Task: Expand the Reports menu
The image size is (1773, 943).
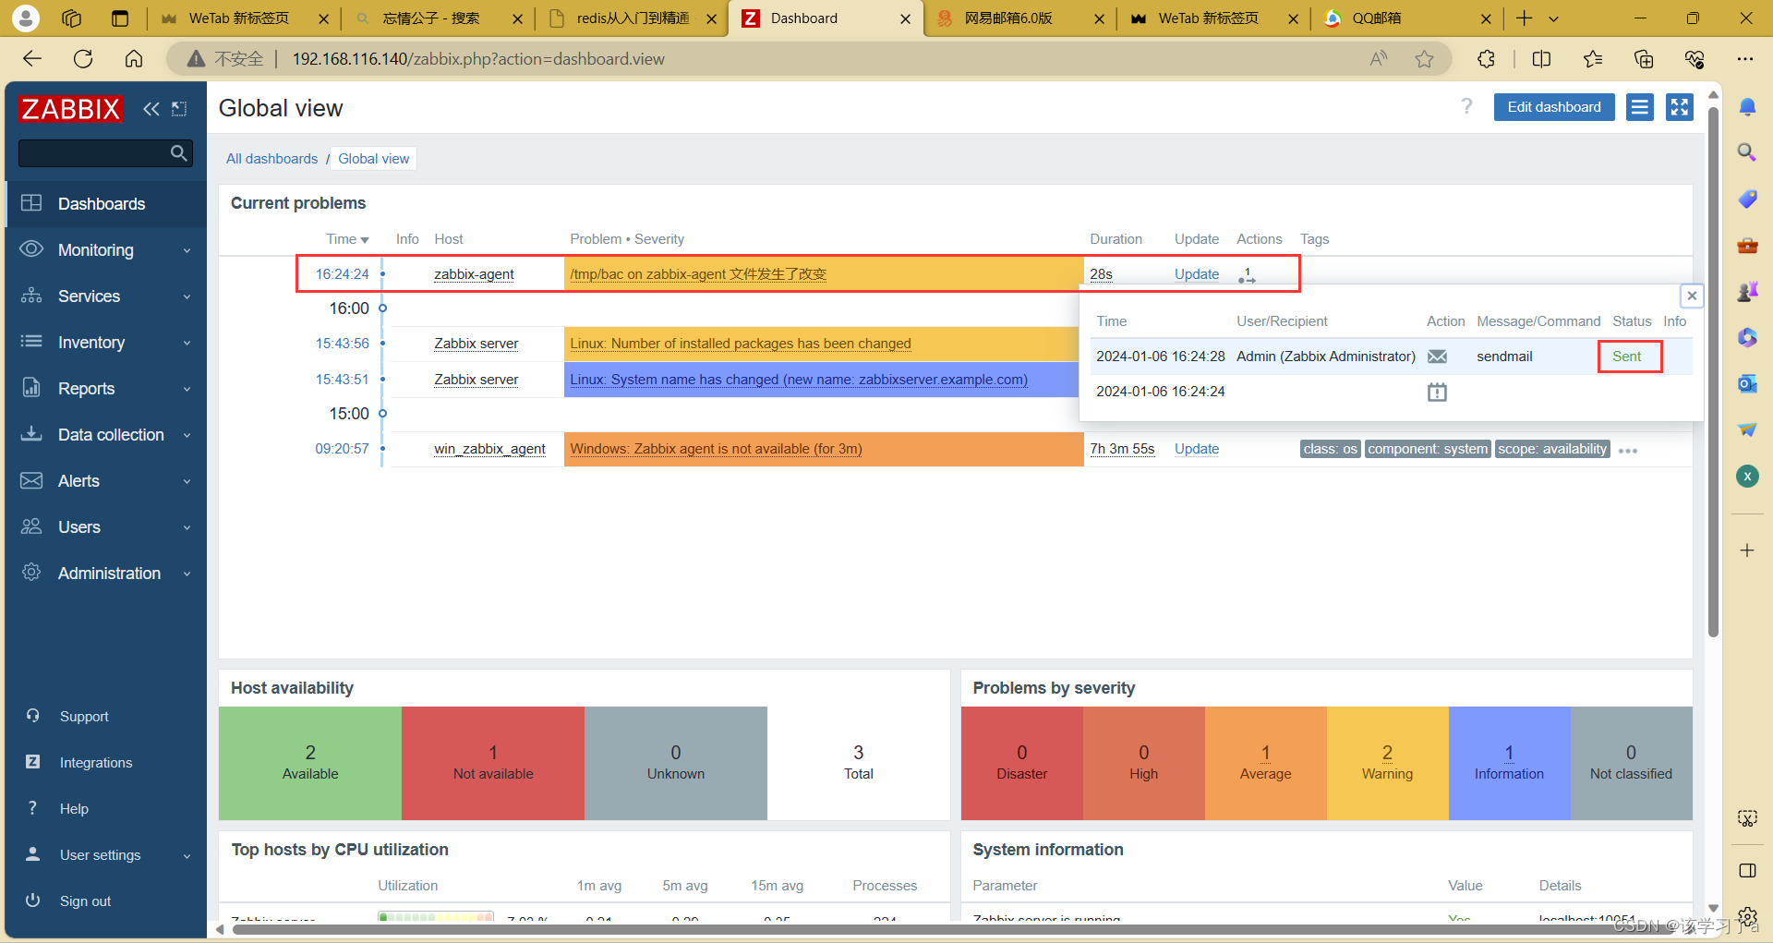Action: pos(106,389)
